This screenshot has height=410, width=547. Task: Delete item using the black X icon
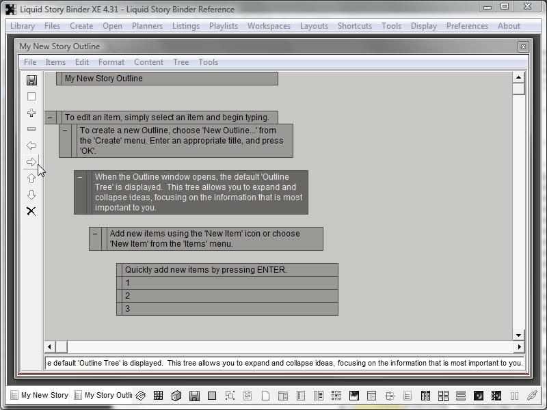pos(31,211)
